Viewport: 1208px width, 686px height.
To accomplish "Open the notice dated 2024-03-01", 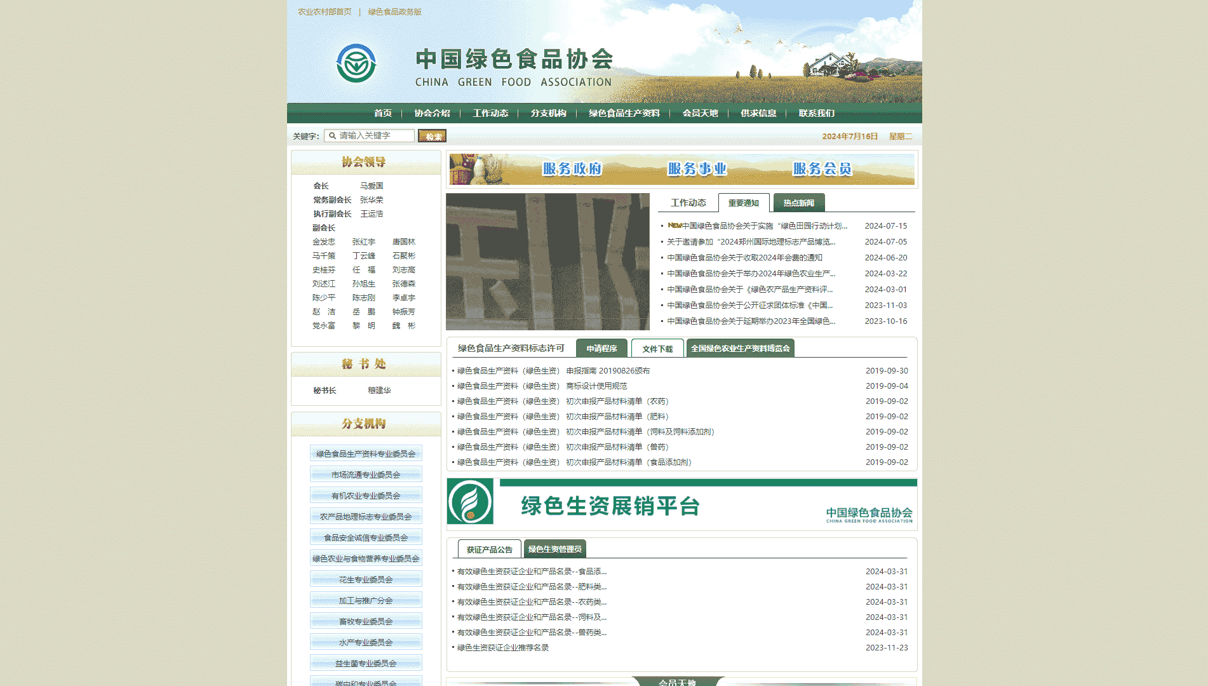I will (750, 289).
